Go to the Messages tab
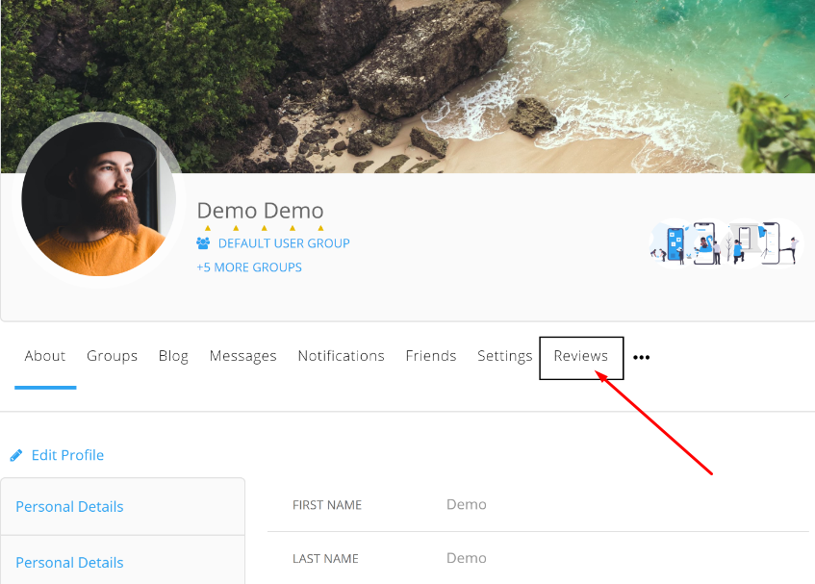 [x=242, y=356]
